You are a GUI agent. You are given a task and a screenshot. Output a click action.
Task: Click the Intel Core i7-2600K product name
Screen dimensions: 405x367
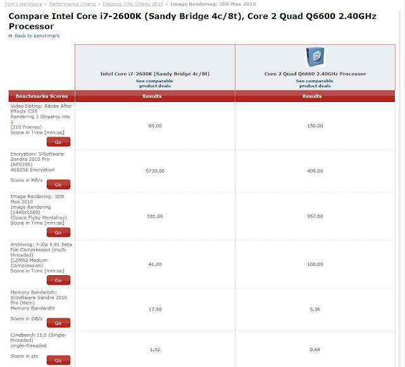click(154, 74)
